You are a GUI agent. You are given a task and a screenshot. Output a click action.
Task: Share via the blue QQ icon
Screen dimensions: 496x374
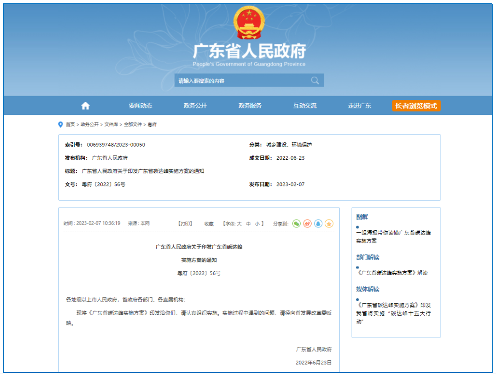pyautogui.click(x=318, y=224)
